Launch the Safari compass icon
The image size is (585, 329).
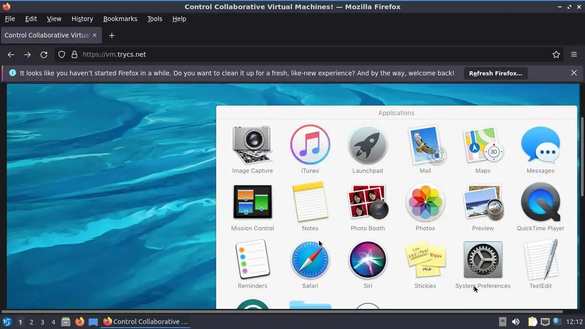(310, 260)
